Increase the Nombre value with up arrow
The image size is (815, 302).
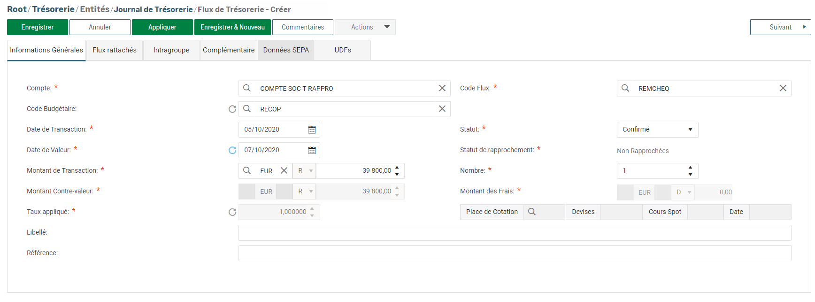[x=690, y=167]
